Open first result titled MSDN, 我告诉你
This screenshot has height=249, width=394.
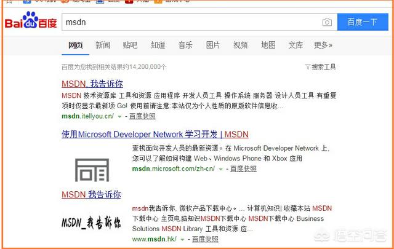pos(92,84)
